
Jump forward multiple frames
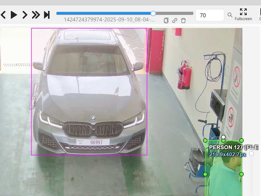pos(36,15)
